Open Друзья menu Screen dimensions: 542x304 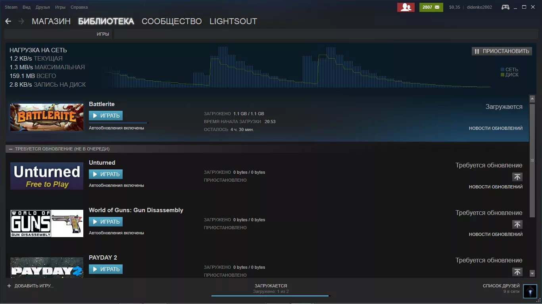coord(42,7)
